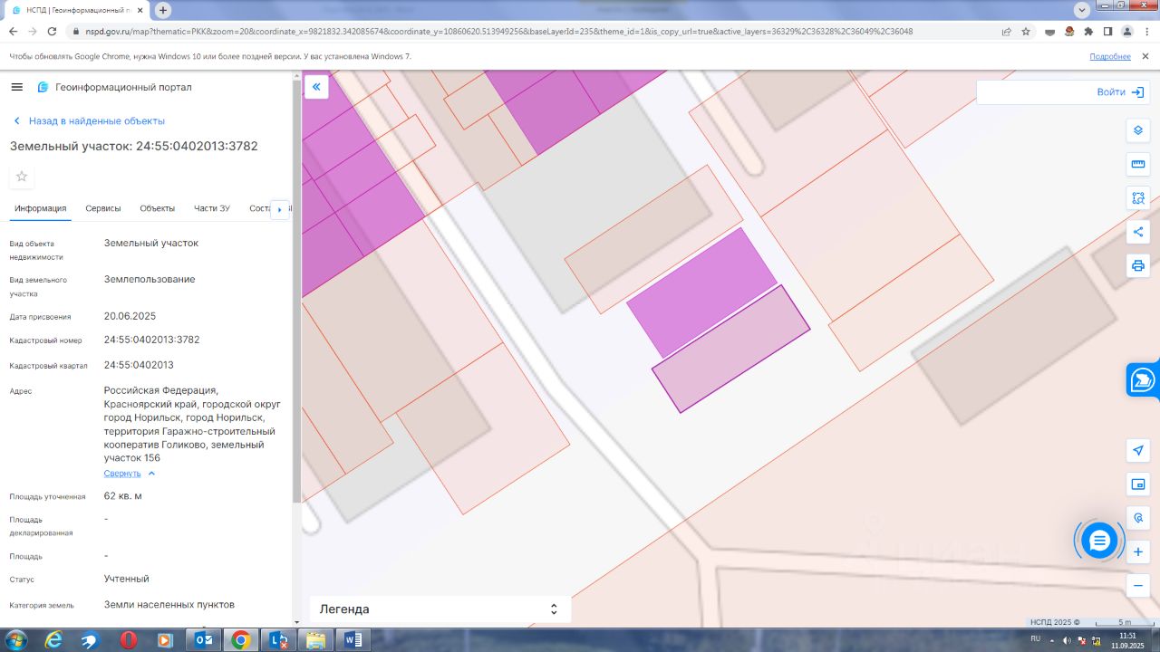The width and height of the screenshot is (1160, 652).
Task: Locate my position on the map
Action: click(1138, 450)
